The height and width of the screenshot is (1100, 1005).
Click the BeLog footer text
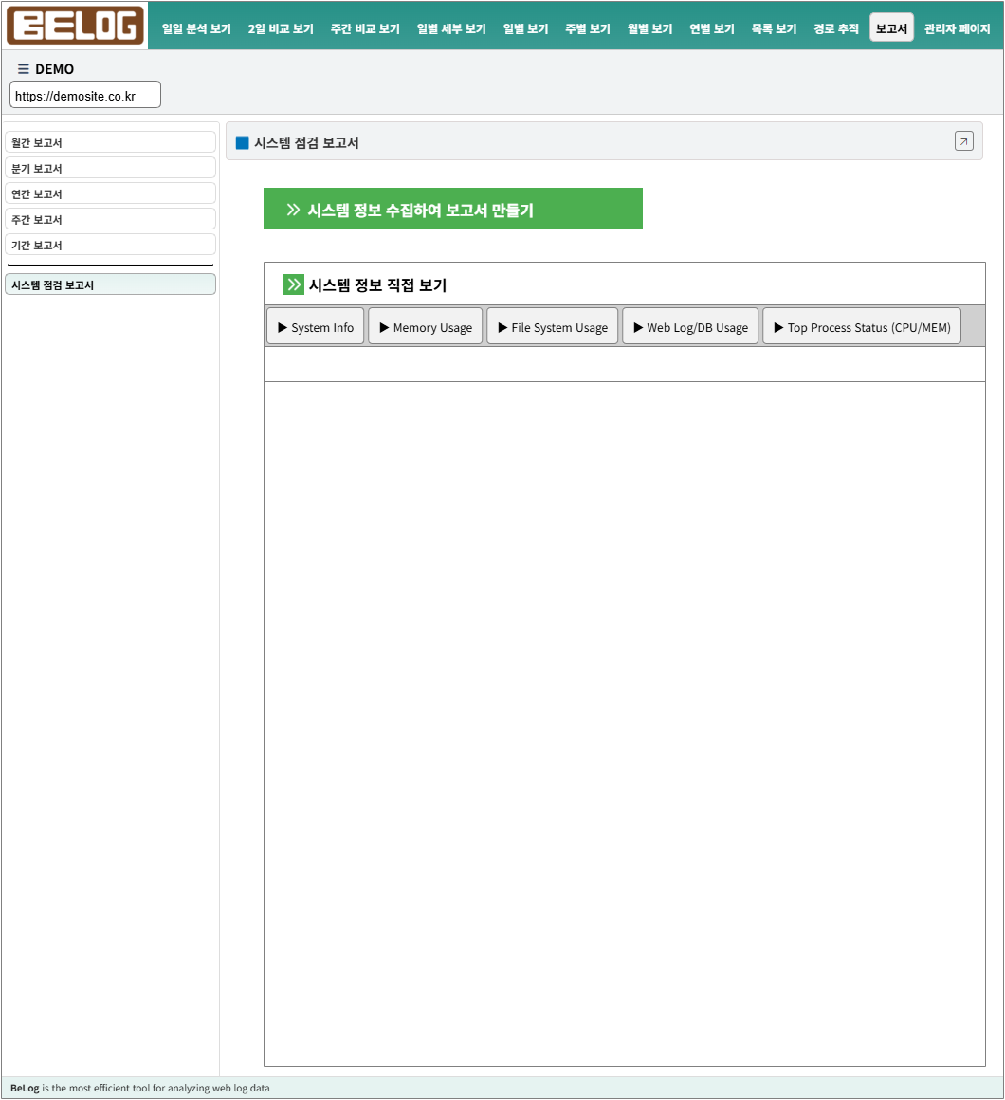(x=140, y=1088)
